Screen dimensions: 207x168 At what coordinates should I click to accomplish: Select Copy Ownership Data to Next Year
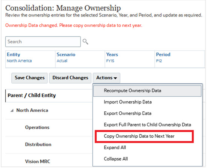pos(144,136)
